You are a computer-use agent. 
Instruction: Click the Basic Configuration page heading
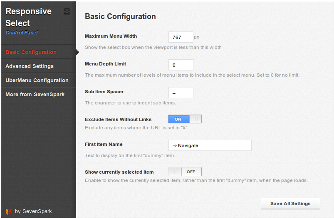pyautogui.click(x=120, y=17)
